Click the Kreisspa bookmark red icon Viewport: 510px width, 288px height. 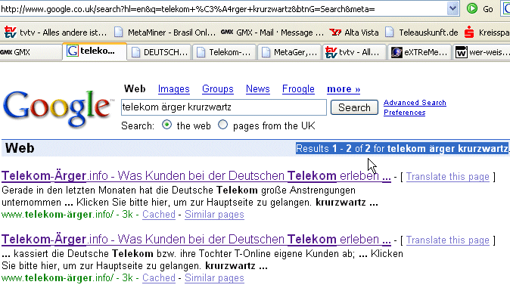pyautogui.click(x=469, y=33)
